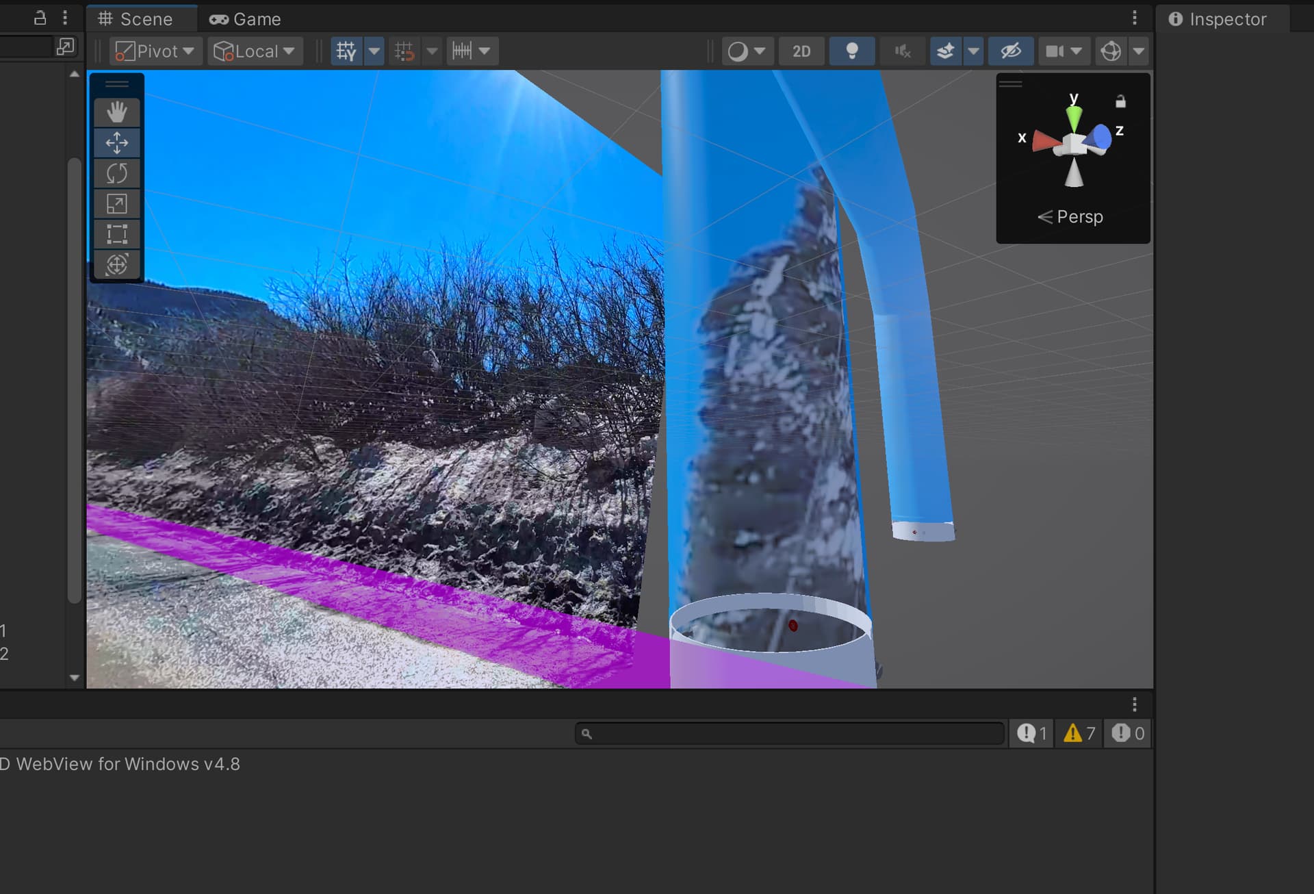
Task: Click the y axis on the scene orientation gizmo
Action: click(1074, 110)
